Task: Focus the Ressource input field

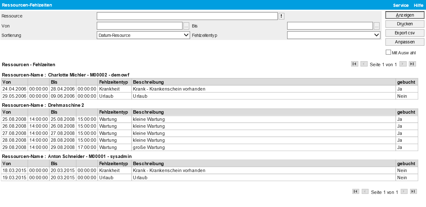Action: [187, 16]
